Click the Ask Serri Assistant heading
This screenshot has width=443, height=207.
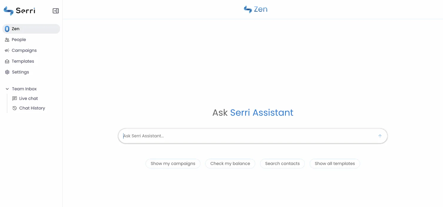click(x=253, y=112)
